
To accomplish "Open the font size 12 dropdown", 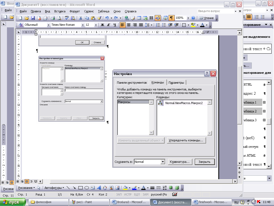I will 96,25.
